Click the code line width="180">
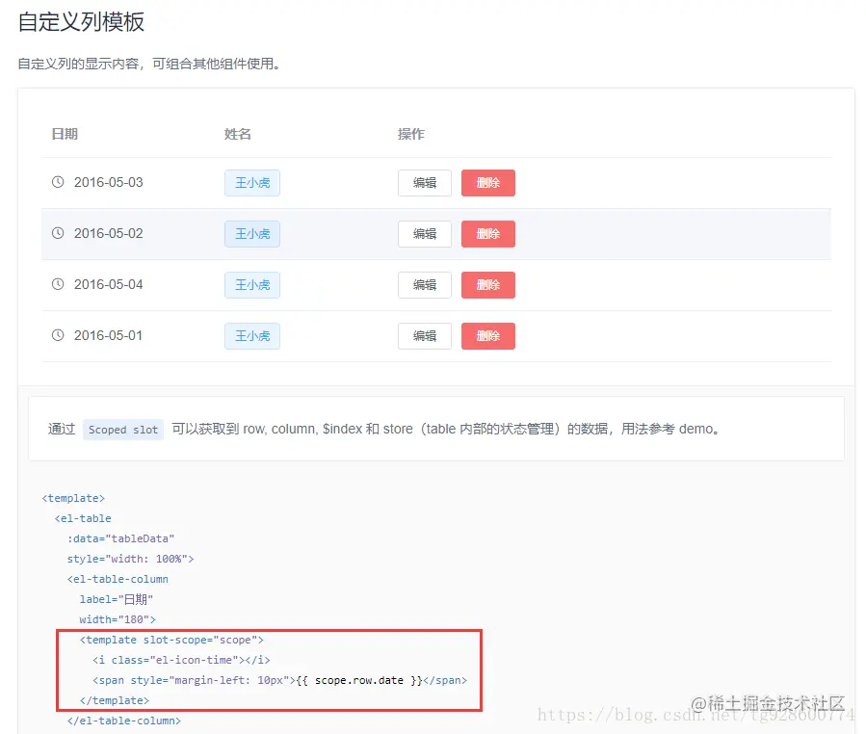866x734 pixels. (x=118, y=619)
